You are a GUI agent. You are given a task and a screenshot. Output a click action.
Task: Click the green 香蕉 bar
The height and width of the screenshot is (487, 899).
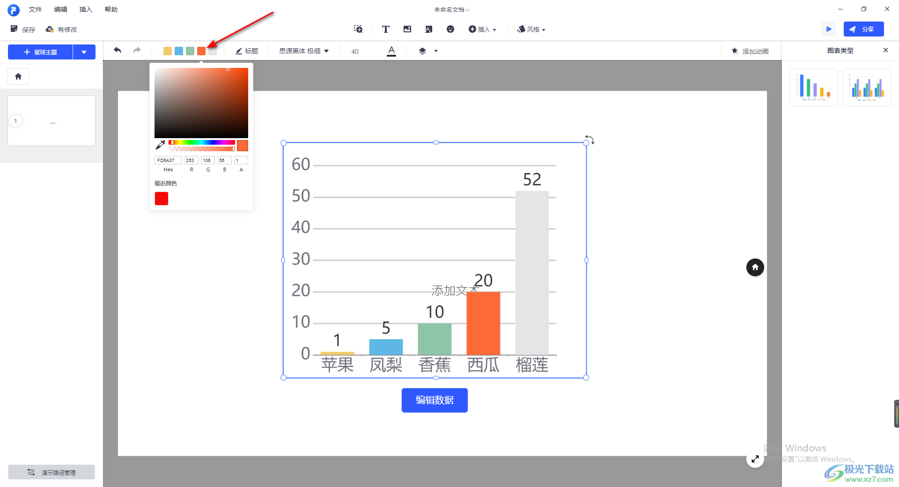point(435,339)
